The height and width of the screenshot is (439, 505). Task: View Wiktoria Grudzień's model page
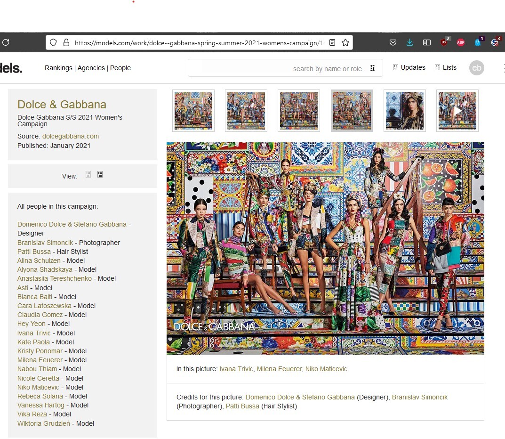click(x=43, y=423)
